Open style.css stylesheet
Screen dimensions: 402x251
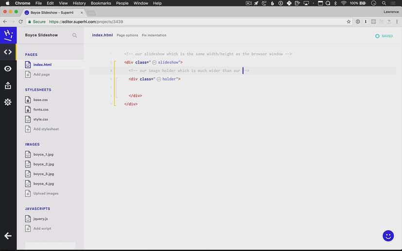click(40, 119)
